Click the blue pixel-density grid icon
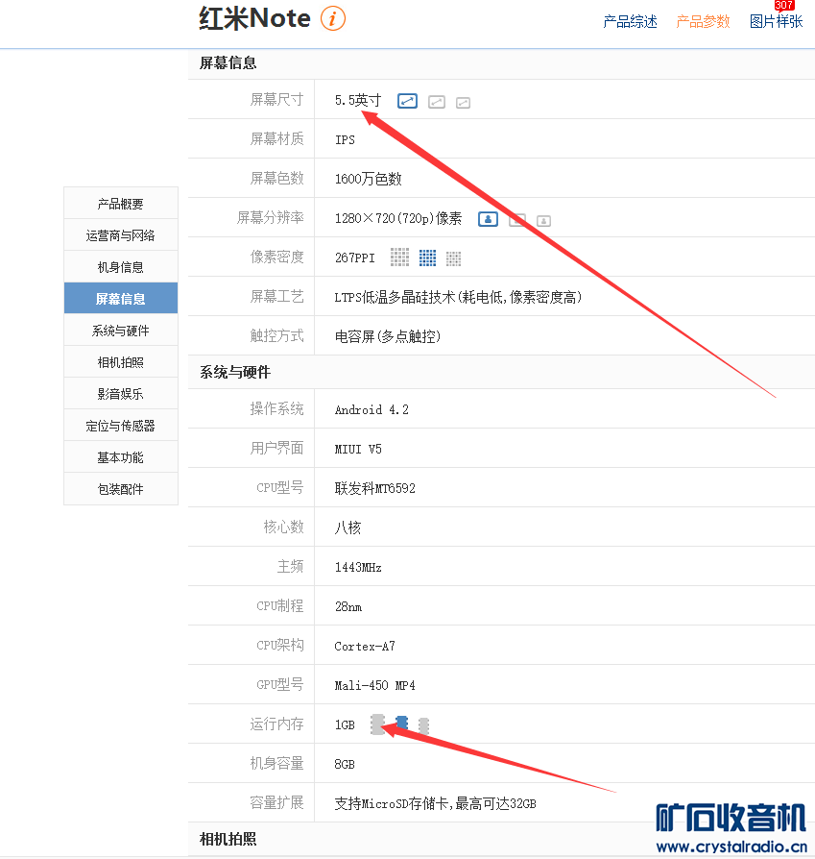This screenshot has width=815, height=859. pyautogui.click(x=427, y=258)
